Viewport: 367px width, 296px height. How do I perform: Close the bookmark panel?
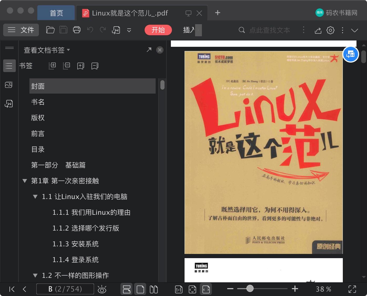pyautogui.click(x=160, y=50)
